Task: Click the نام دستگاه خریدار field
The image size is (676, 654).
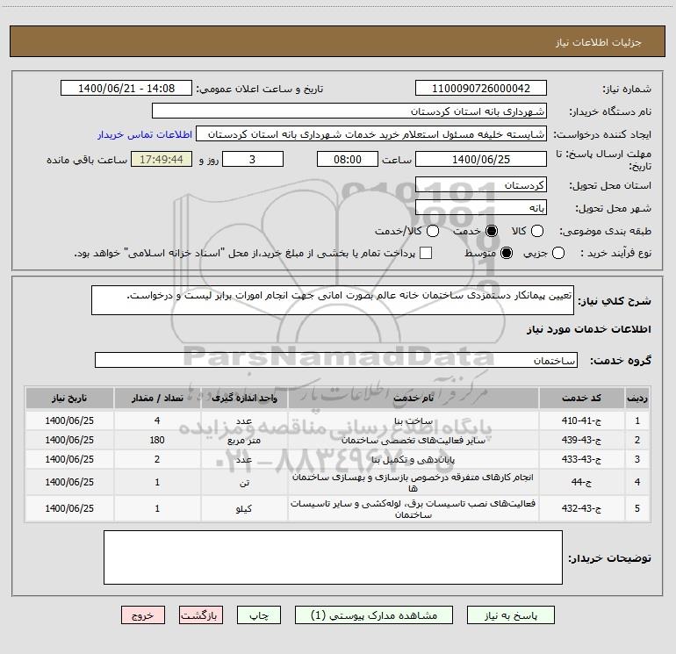Action: click(x=349, y=111)
